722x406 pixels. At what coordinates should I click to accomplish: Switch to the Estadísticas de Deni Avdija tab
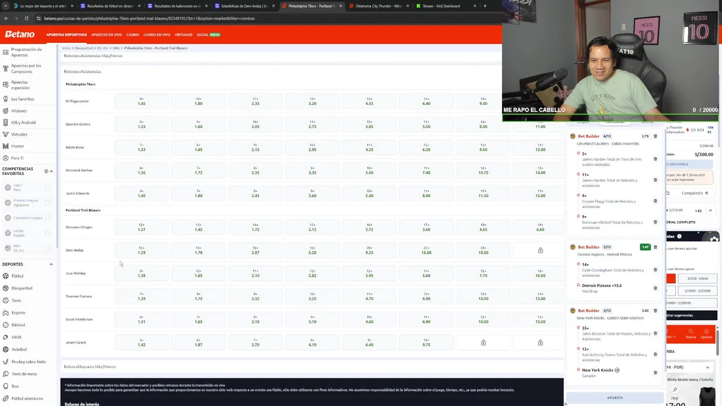(245, 6)
